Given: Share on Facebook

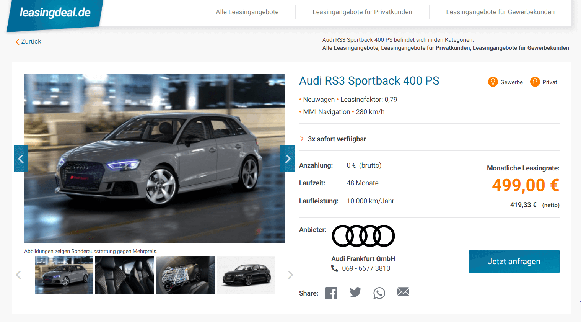Looking at the screenshot, I should 331,293.
